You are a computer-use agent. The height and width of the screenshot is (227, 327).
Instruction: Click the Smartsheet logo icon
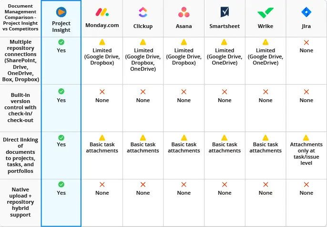pyautogui.click(x=225, y=12)
